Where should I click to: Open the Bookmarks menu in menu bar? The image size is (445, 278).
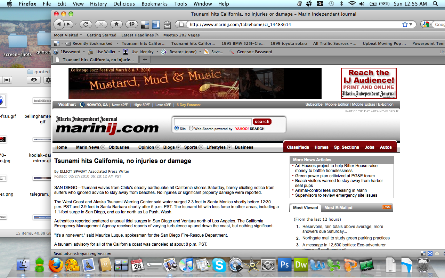point(154,4)
